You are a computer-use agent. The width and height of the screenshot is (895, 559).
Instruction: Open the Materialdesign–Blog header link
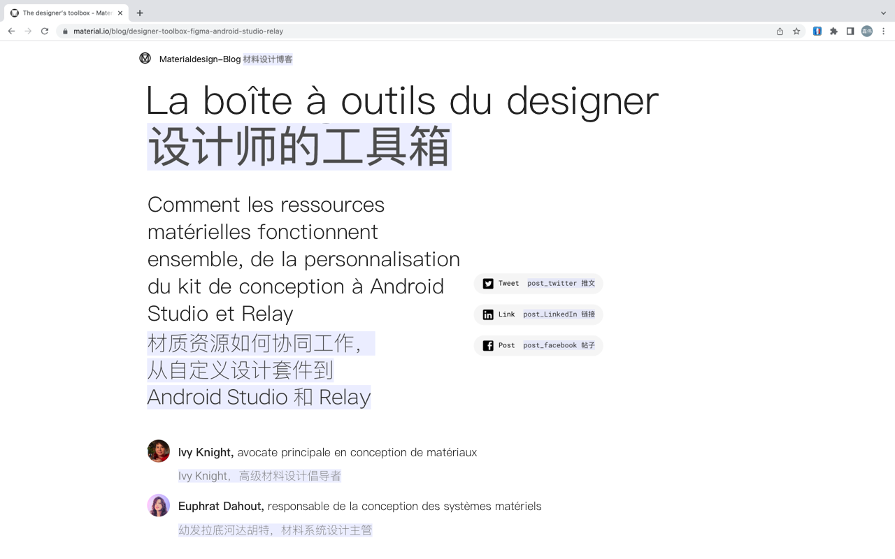point(200,59)
